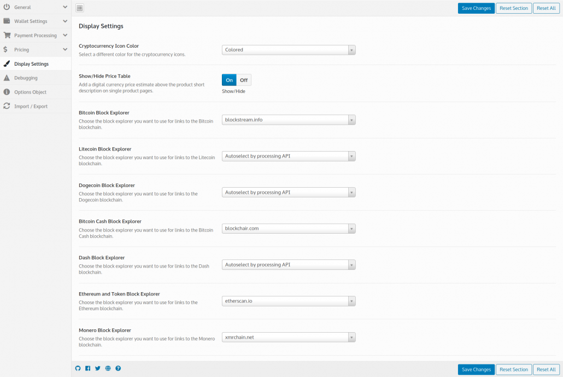Click the Litecoin Block Explorer label
Viewport: 563px width, 377px height.
pyautogui.click(x=105, y=149)
